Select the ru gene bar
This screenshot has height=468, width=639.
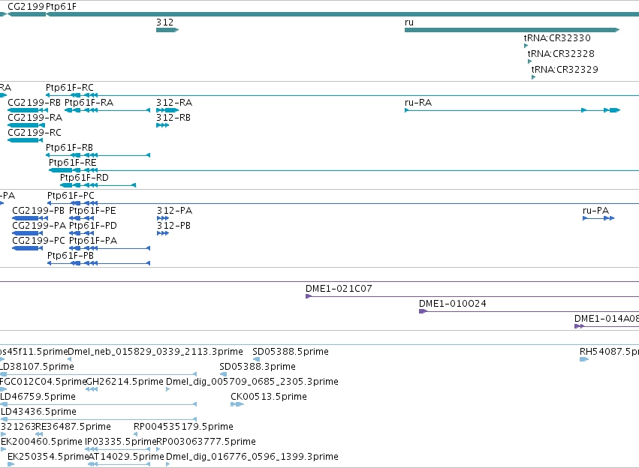(512, 30)
